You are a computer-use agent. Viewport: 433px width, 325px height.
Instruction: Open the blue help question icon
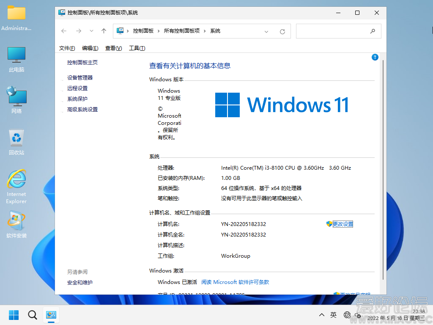[x=375, y=57]
